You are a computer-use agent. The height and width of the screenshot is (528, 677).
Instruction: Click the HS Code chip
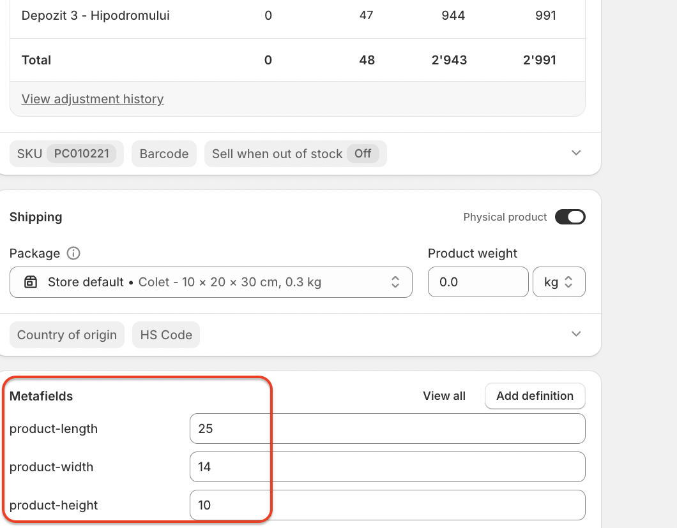[166, 335]
